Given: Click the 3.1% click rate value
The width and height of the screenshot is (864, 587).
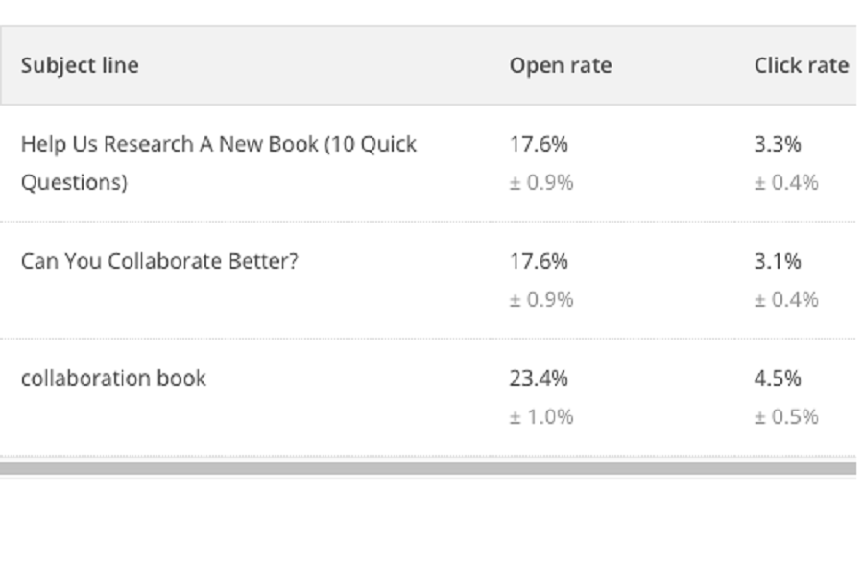Looking at the screenshot, I should [777, 261].
